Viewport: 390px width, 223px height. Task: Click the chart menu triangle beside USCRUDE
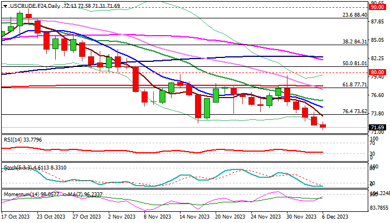click(5, 6)
